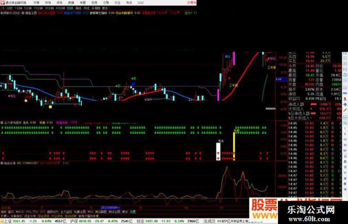Click 沪深 index 4838.95 in status bar
348x224 pixels.
[x=81, y=221]
